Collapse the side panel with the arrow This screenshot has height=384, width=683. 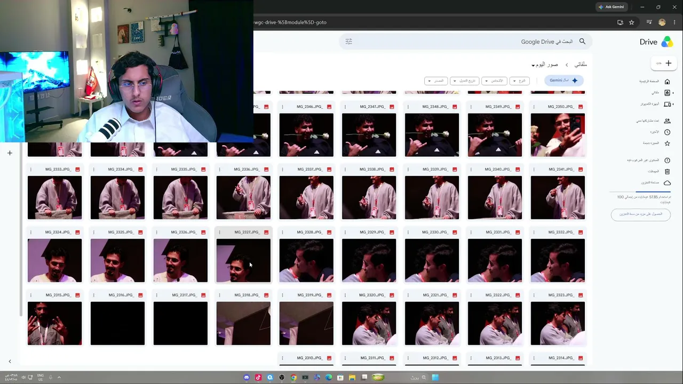click(10, 362)
